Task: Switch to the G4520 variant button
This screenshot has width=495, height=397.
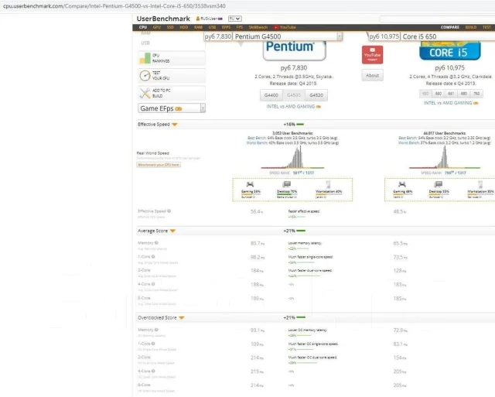Action: point(316,95)
